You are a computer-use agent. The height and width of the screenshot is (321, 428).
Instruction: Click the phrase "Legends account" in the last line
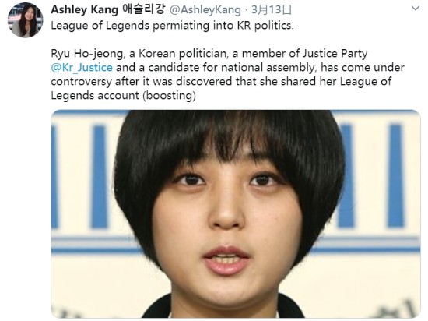95,96
